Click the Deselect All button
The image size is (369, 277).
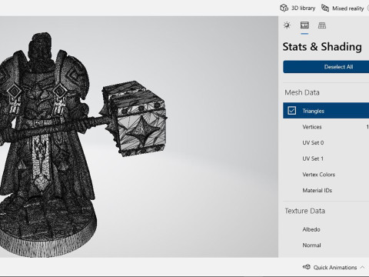coord(338,67)
